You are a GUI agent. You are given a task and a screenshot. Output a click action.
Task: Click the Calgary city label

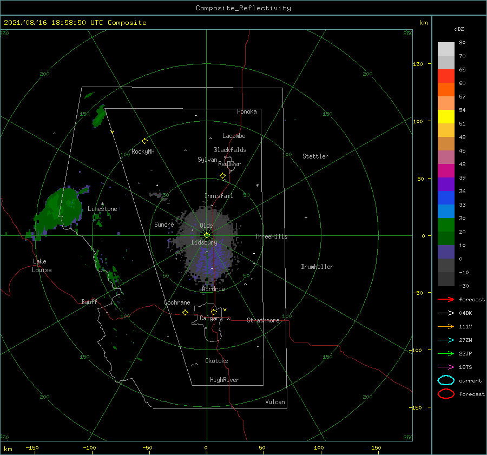[211, 318]
